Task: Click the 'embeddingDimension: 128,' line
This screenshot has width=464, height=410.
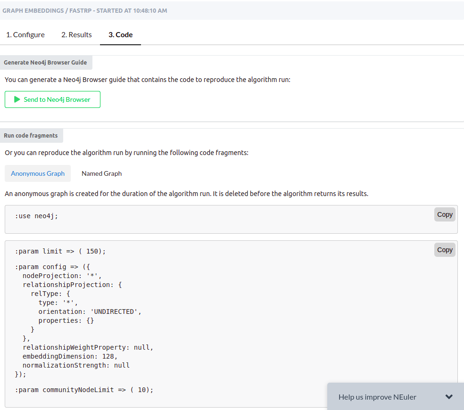Action: (x=70, y=356)
